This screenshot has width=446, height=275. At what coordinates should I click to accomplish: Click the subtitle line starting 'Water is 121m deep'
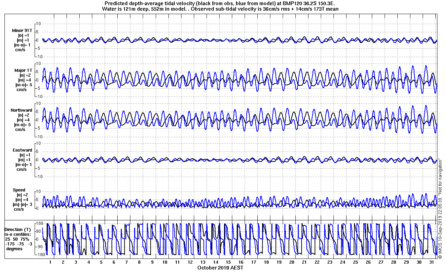220,9
